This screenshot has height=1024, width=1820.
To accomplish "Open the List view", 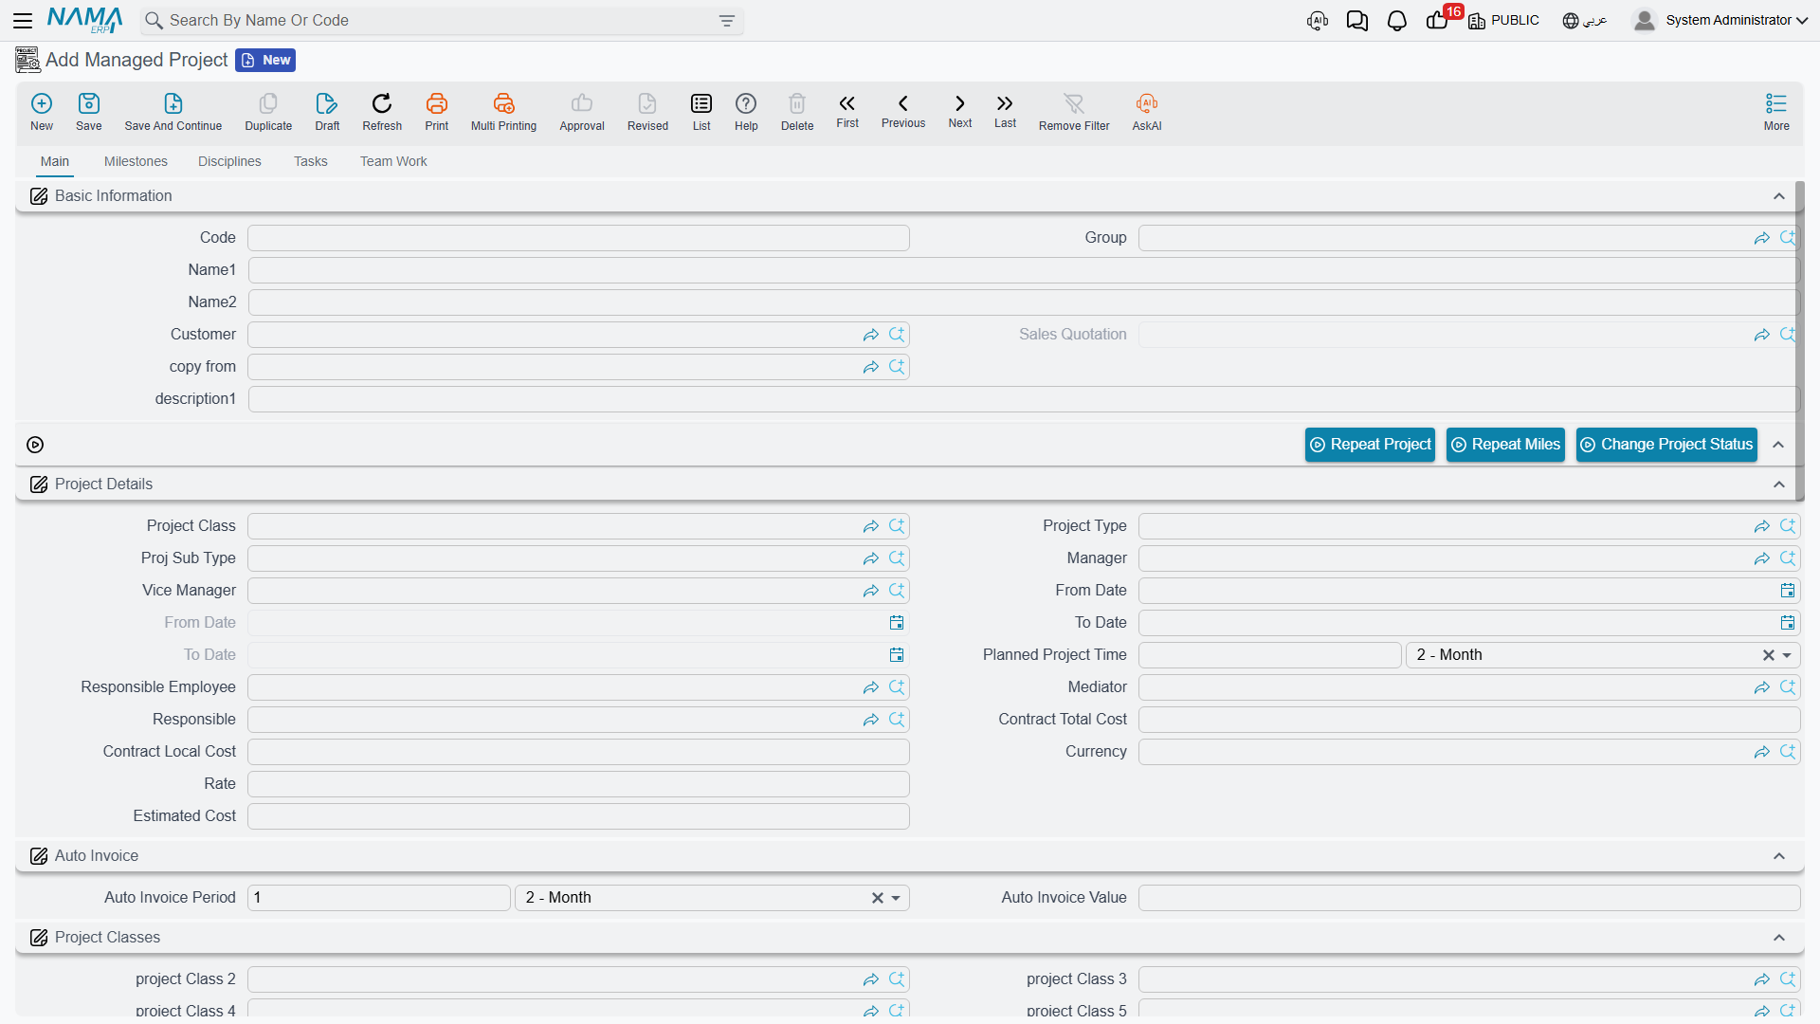I will coord(701,111).
